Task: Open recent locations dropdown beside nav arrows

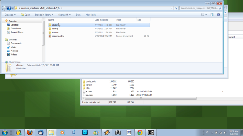Action: coord(13,8)
